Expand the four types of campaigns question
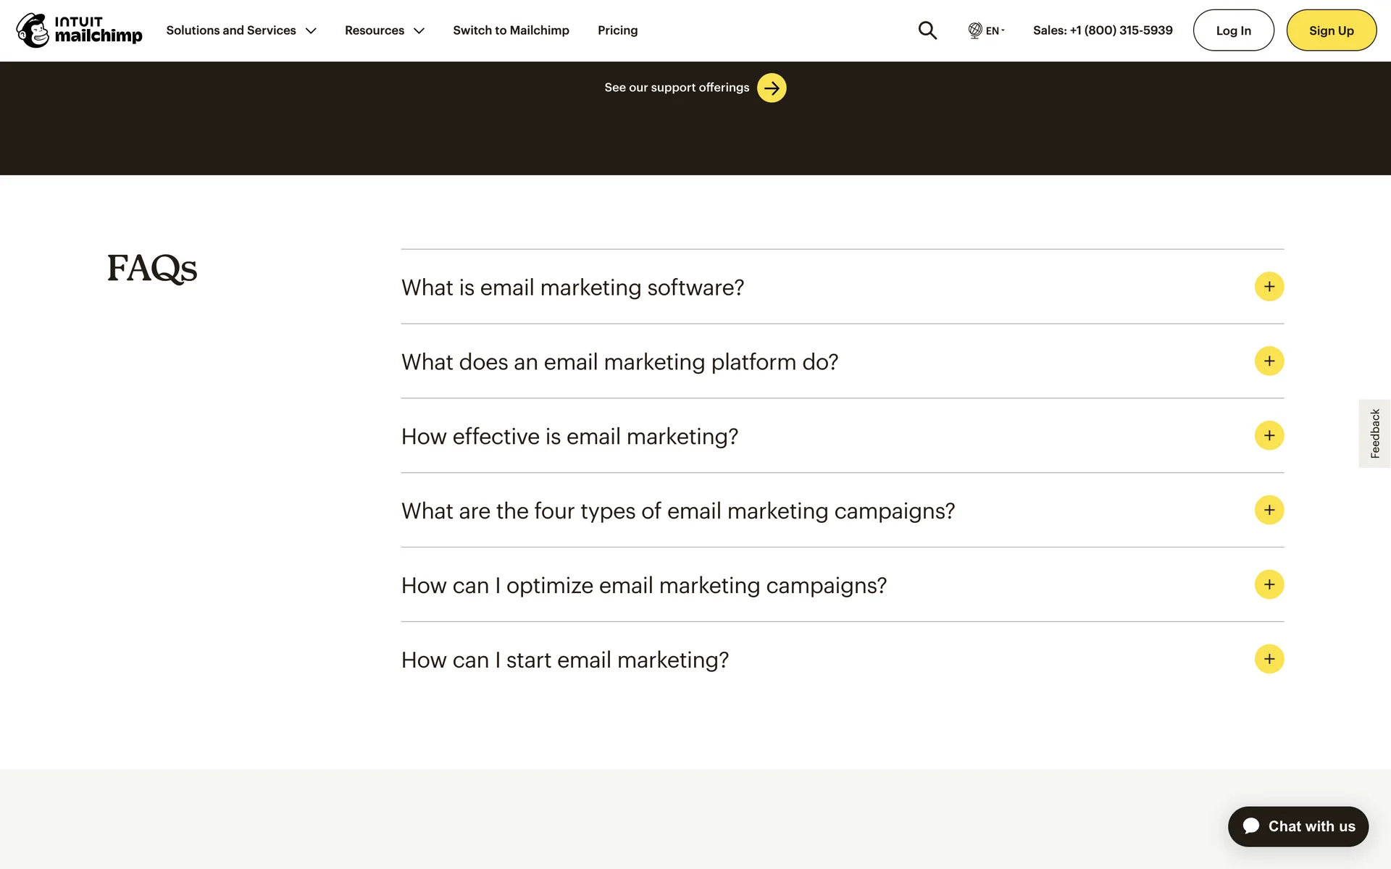1391x869 pixels. pyautogui.click(x=677, y=511)
